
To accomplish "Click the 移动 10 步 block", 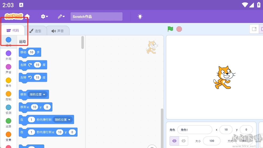I will point(30,52).
